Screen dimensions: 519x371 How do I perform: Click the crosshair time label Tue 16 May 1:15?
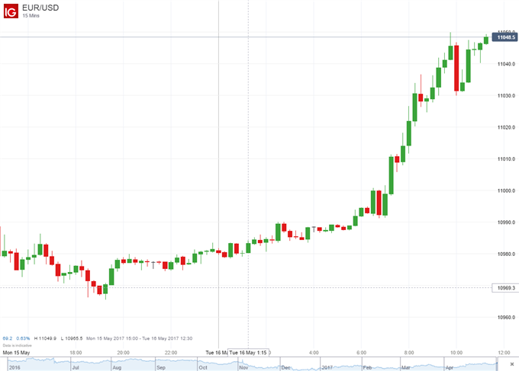click(248, 353)
